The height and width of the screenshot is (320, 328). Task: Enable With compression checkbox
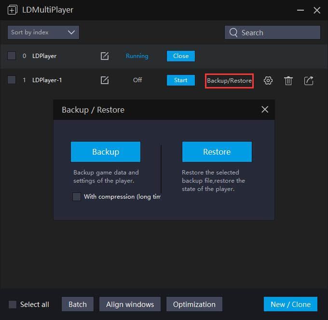pos(77,197)
